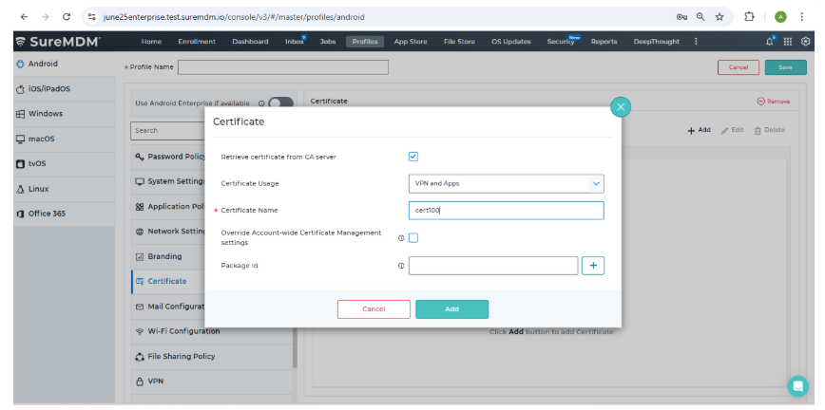Click into the Certificate Name field
Screen dimensions: 825x410
click(x=506, y=210)
